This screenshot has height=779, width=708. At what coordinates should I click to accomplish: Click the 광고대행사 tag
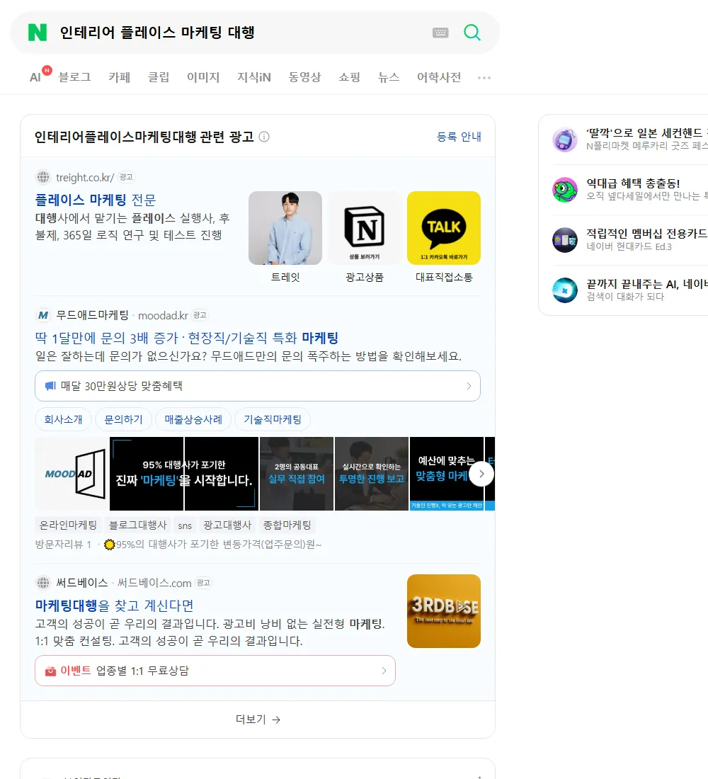(227, 525)
